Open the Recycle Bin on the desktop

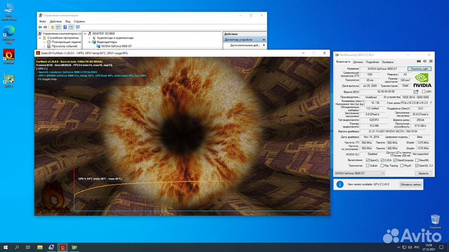435,222
